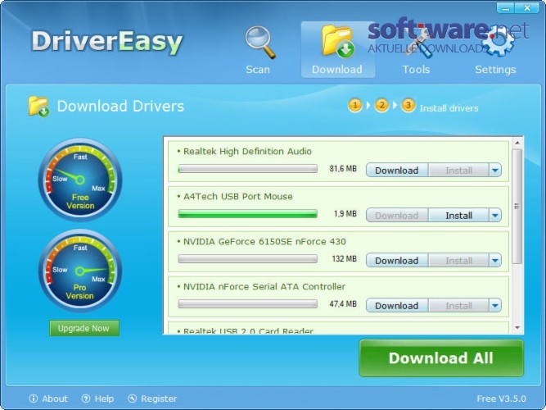Click the 1,9 MB size label

pyautogui.click(x=345, y=213)
